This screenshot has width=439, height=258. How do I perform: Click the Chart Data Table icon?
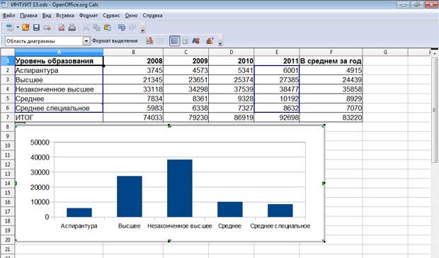click(160, 41)
